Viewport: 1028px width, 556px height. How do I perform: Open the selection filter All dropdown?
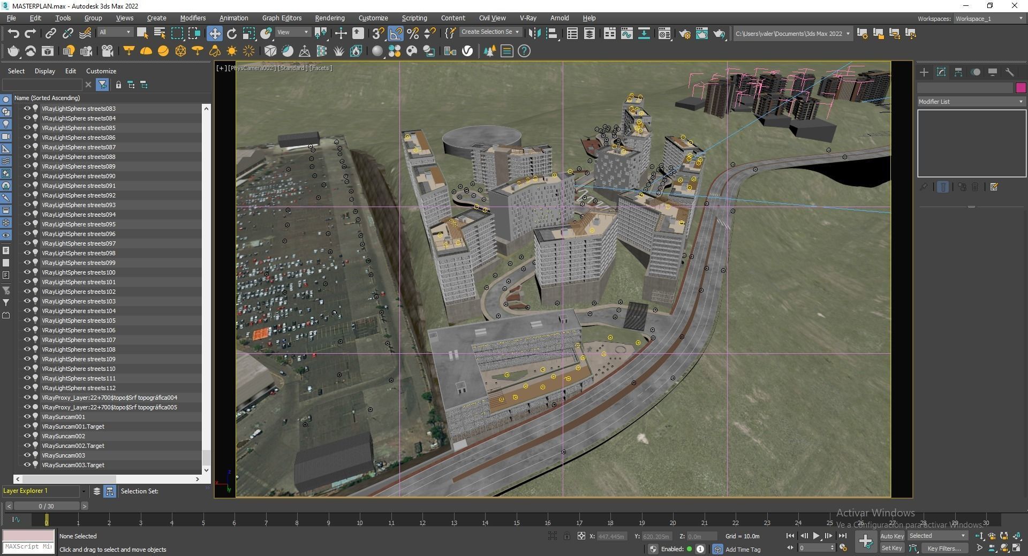(x=115, y=32)
